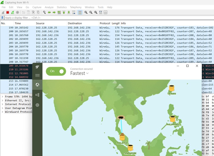The width and height of the screenshot is (214, 156).
Task: Toggle packet list colorization button
Action: click(80, 13)
